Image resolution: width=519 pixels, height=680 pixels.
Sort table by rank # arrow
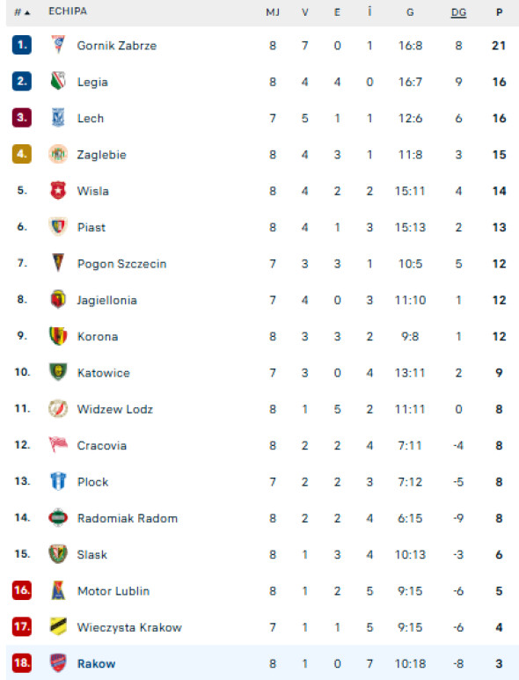click(x=22, y=12)
